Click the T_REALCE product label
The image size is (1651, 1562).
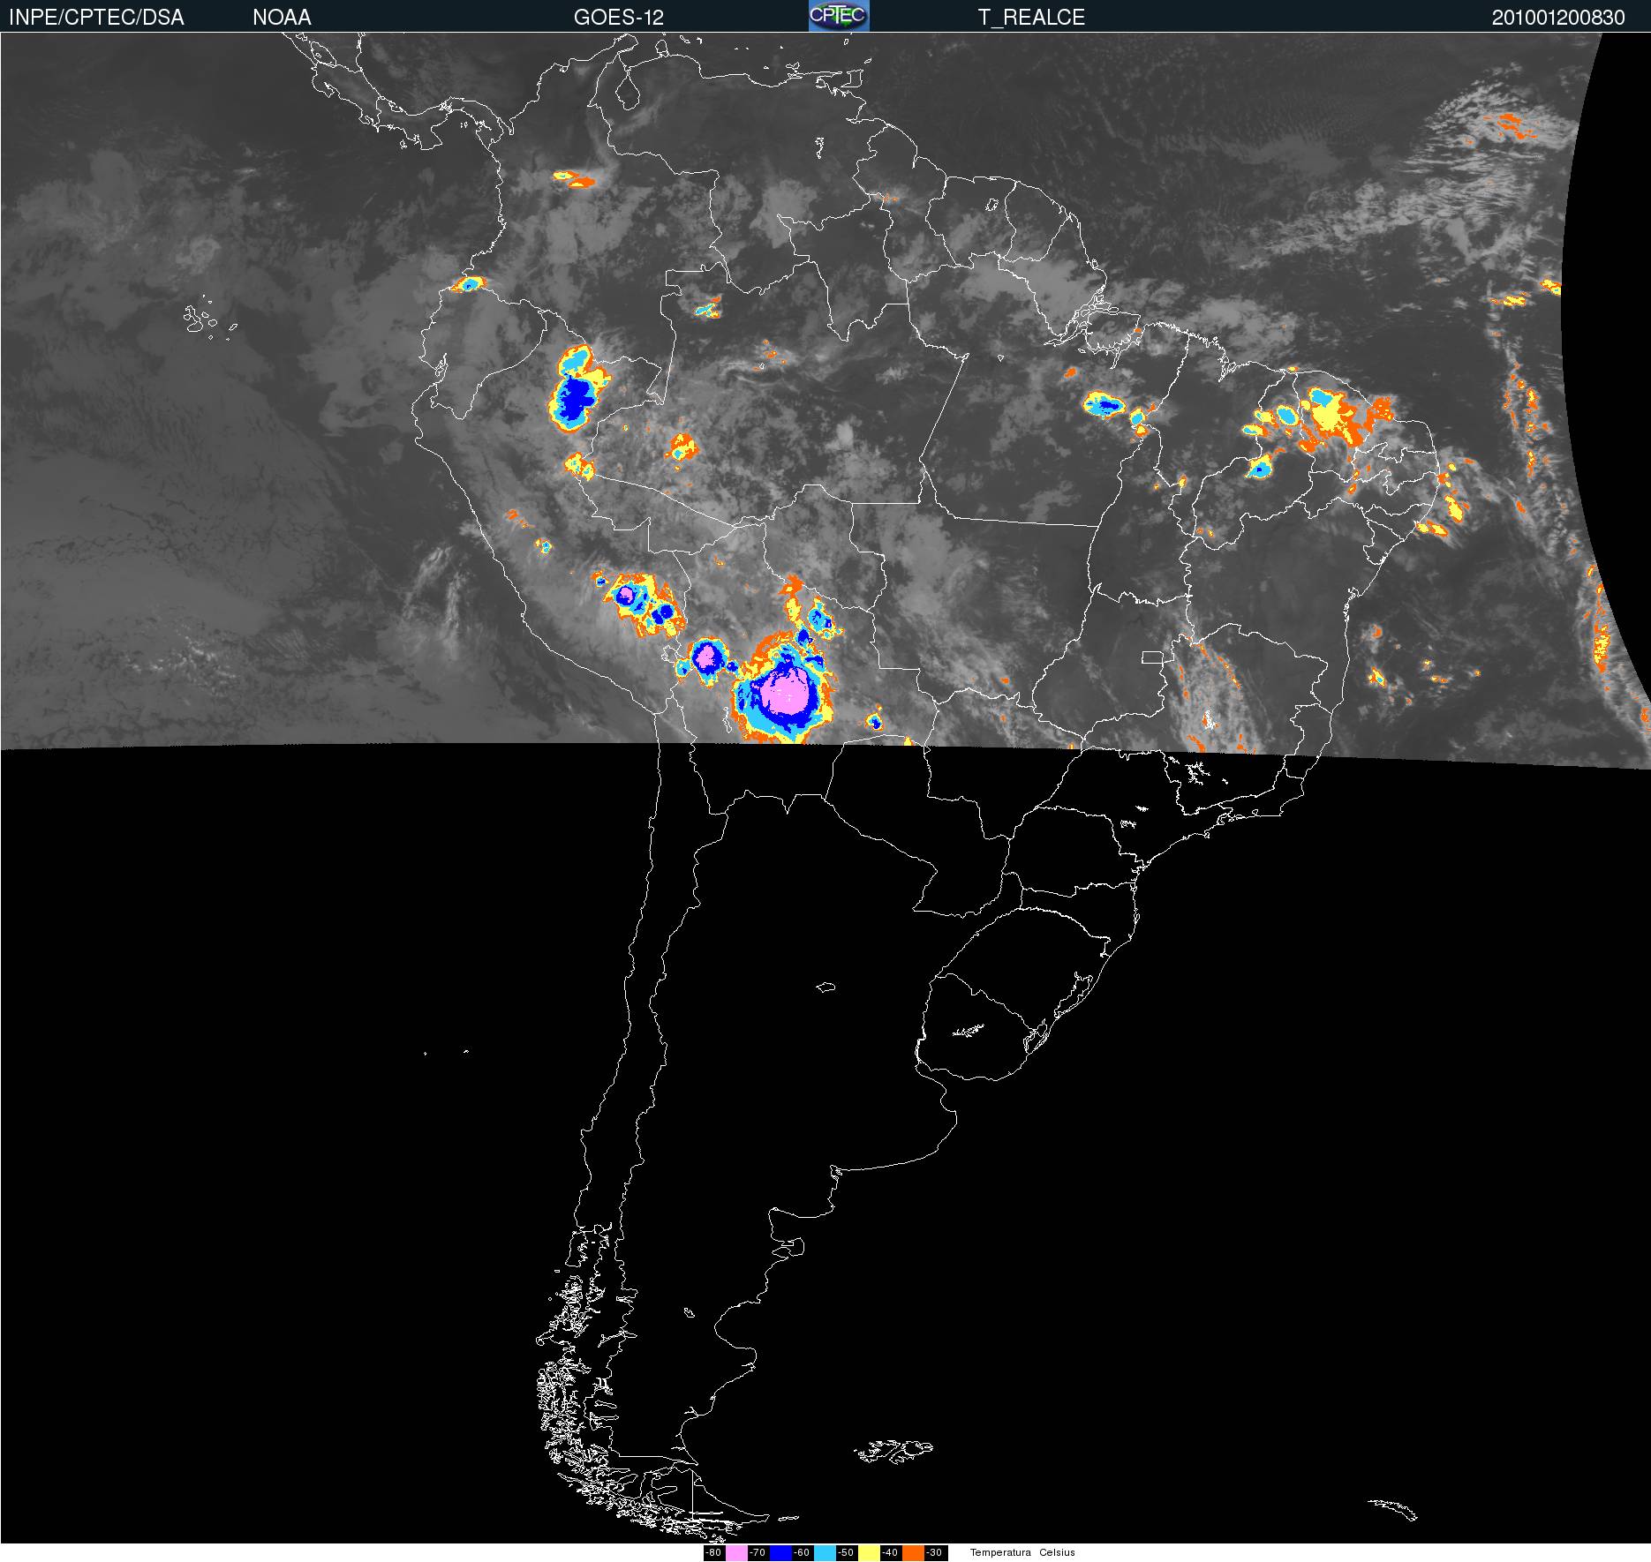point(1031,18)
